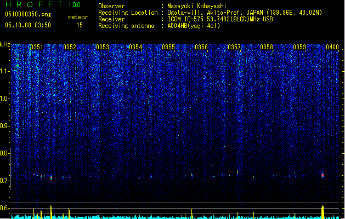Click the 0.6 kHz axis label
This screenshot has width=345, height=219.
point(5,208)
